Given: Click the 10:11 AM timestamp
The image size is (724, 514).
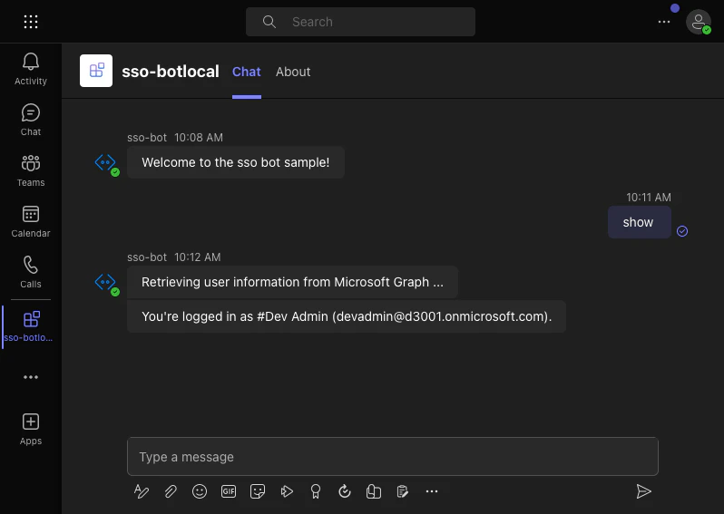Looking at the screenshot, I should [x=649, y=198].
